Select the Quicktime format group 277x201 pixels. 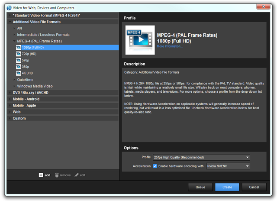pyautogui.click(x=25, y=80)
